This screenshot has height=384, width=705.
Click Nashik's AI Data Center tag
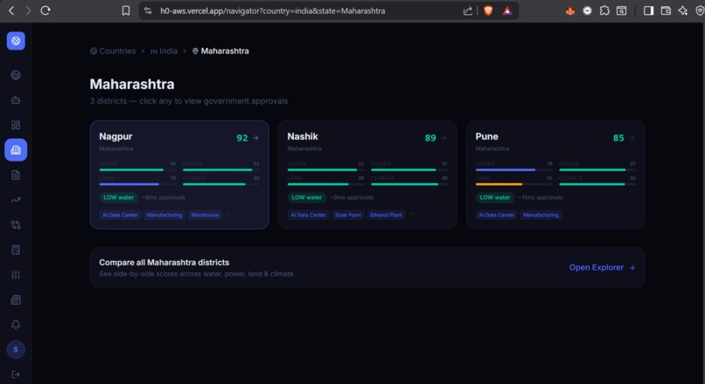(x=308, y=215)
